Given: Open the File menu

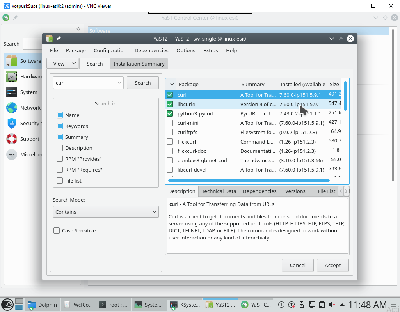Looking at the screenshot, I should (x=54, y=50).
